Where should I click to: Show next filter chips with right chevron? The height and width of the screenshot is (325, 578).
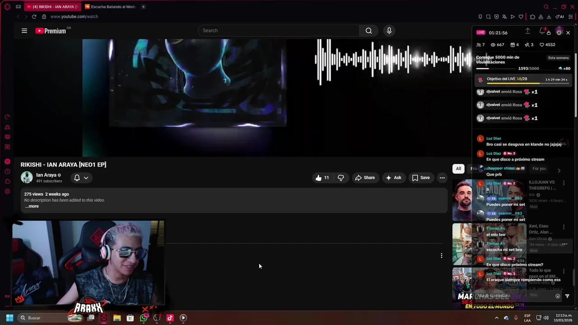[559, 170]
